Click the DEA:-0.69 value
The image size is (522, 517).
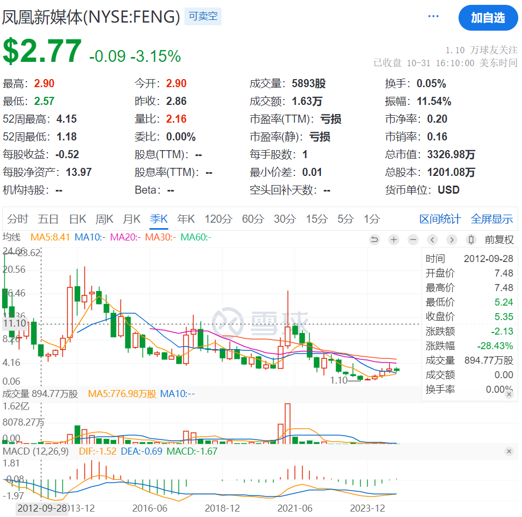pyautogui.click(x=141, y=451)
